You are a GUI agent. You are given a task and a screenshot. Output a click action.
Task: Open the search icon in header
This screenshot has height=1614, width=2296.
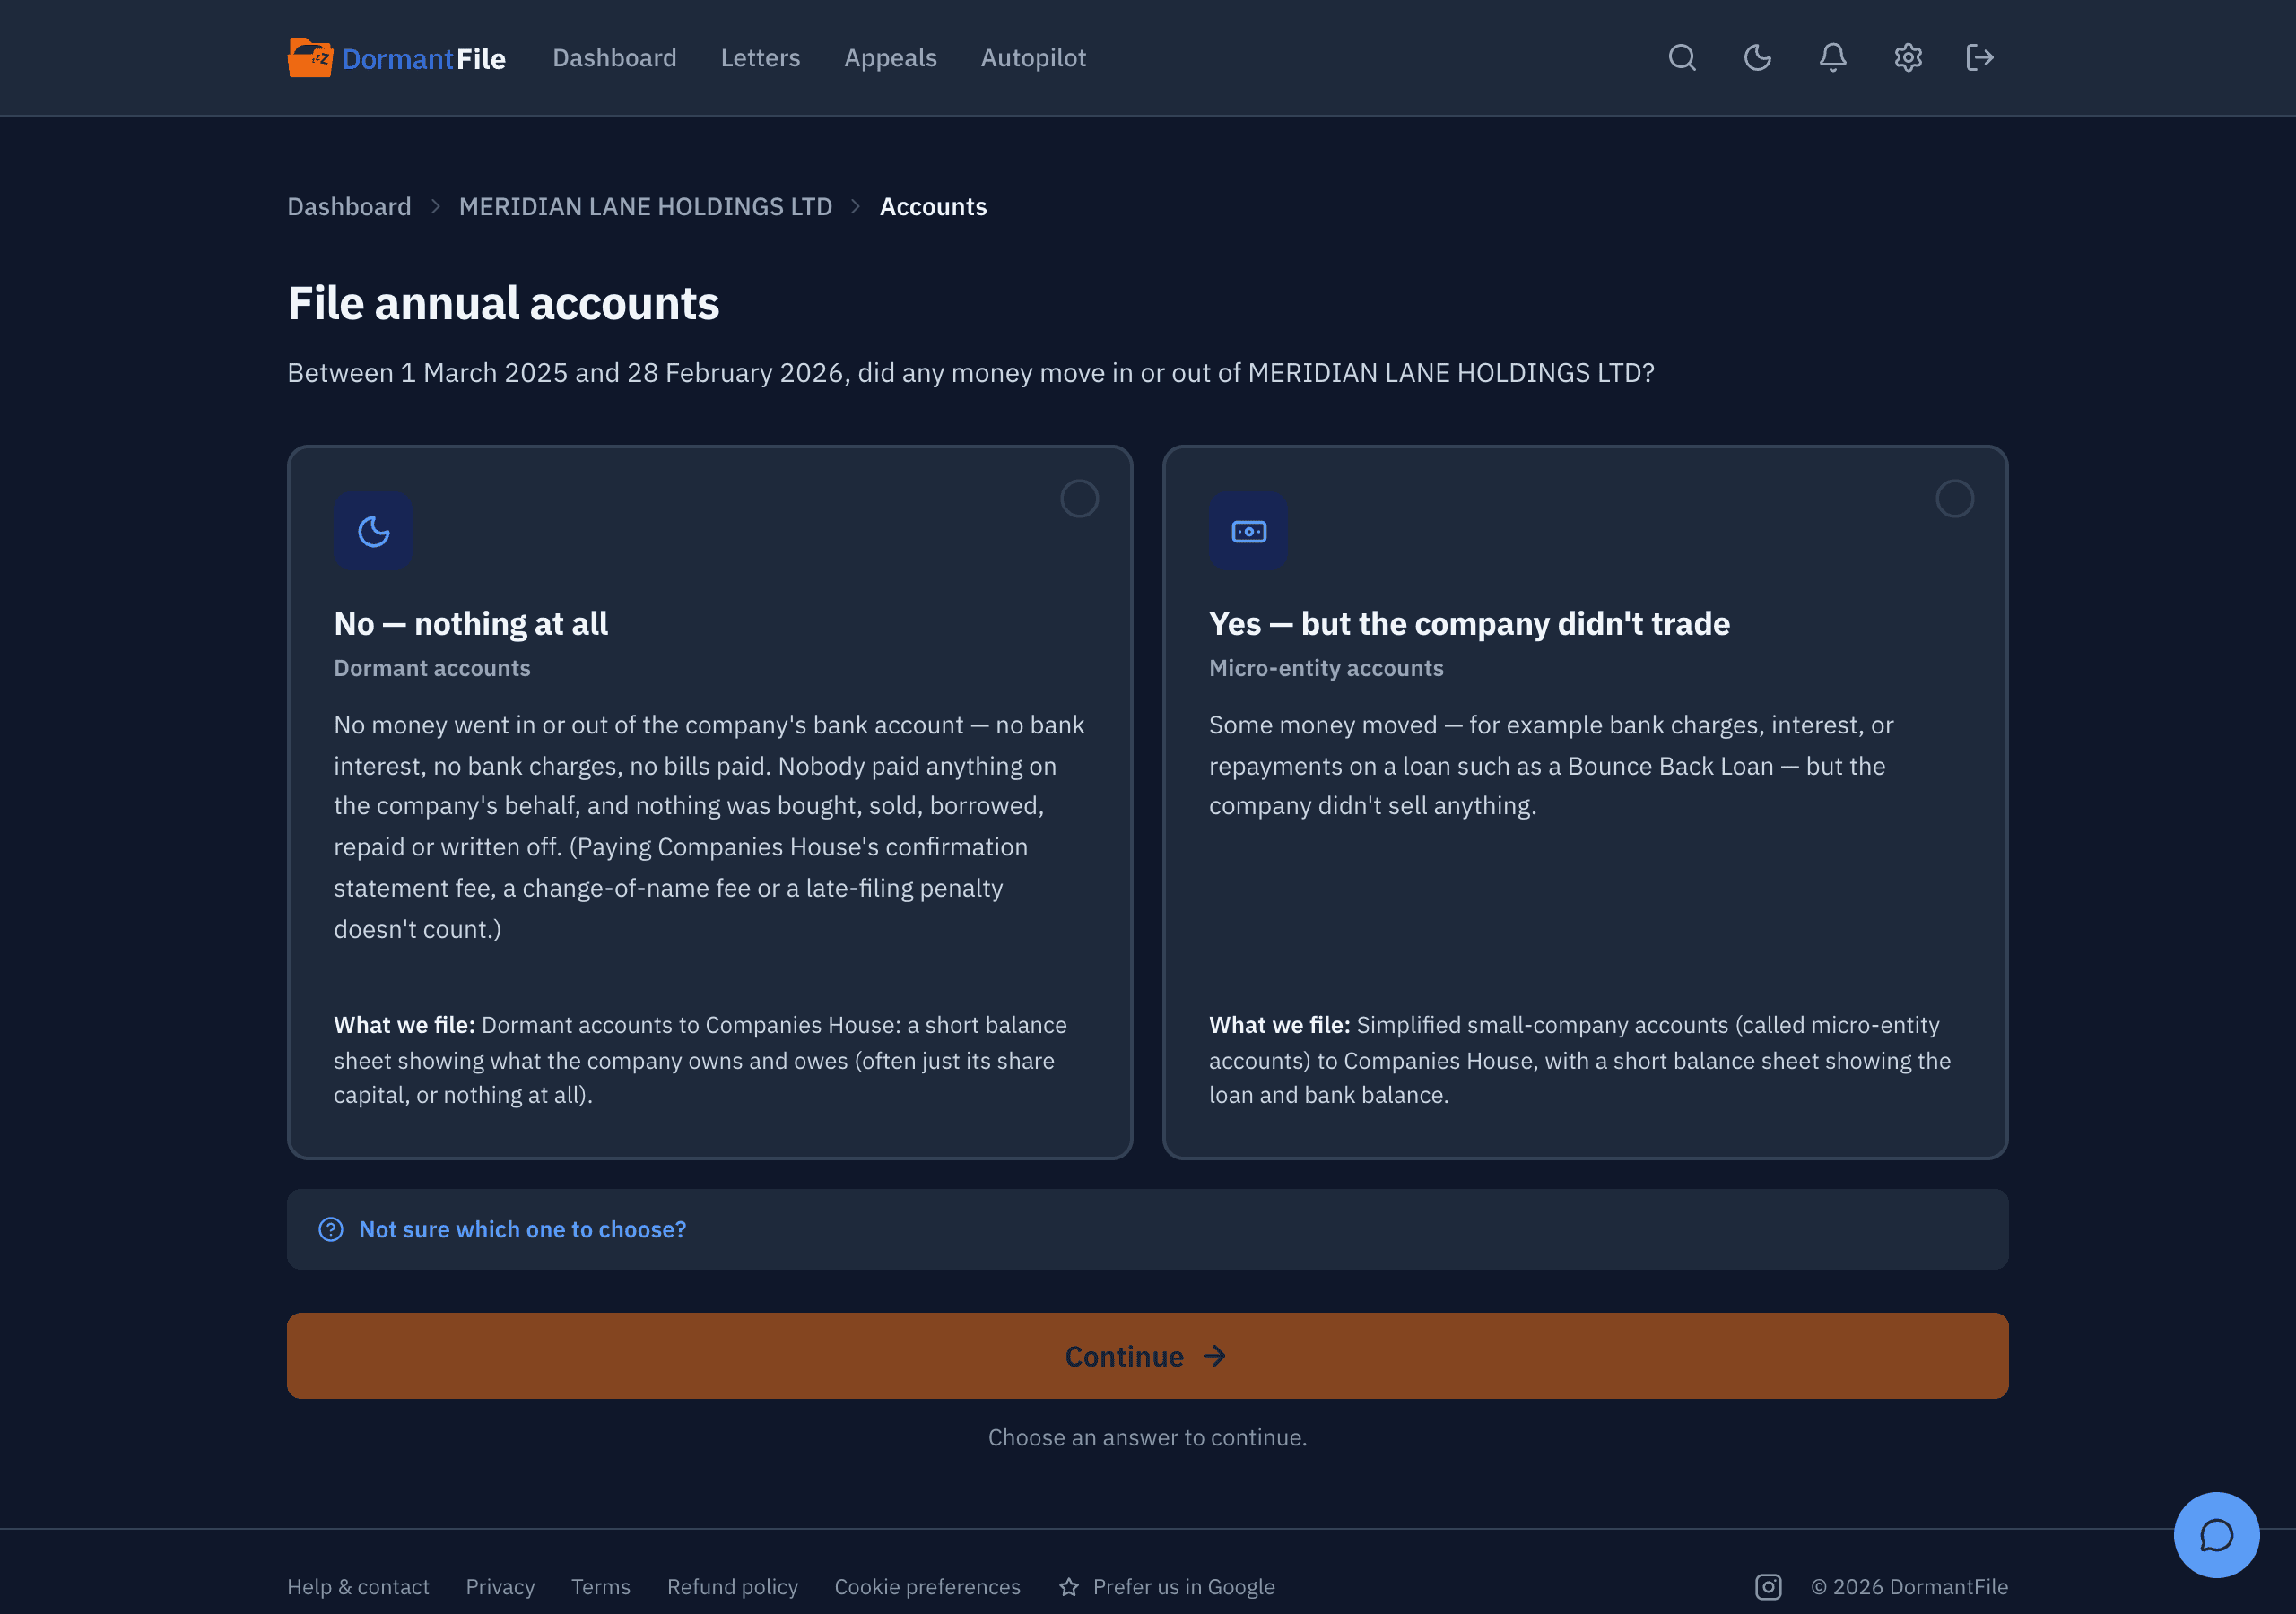[1682, 58]
